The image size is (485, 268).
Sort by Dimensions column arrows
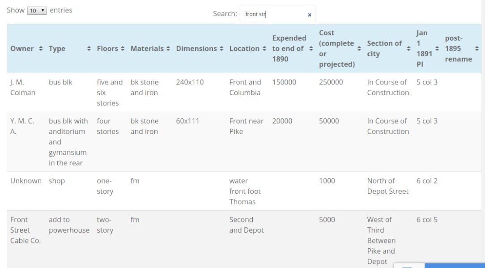pos(221,49)
